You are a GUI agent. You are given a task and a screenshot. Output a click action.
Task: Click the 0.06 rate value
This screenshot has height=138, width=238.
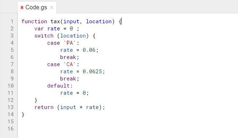(x=89, y=50)
